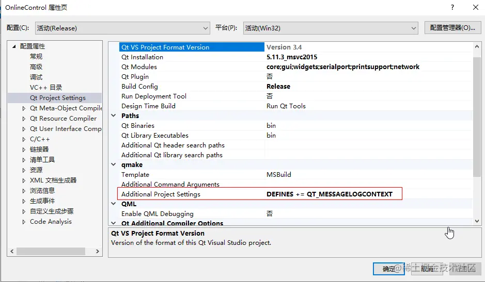Click the Release value of Build Config
The image size is (485, 282).
pyautogui.click(x=278, y=86)
